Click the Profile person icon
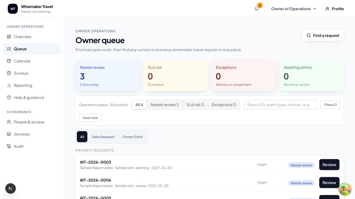 [328, 9]
